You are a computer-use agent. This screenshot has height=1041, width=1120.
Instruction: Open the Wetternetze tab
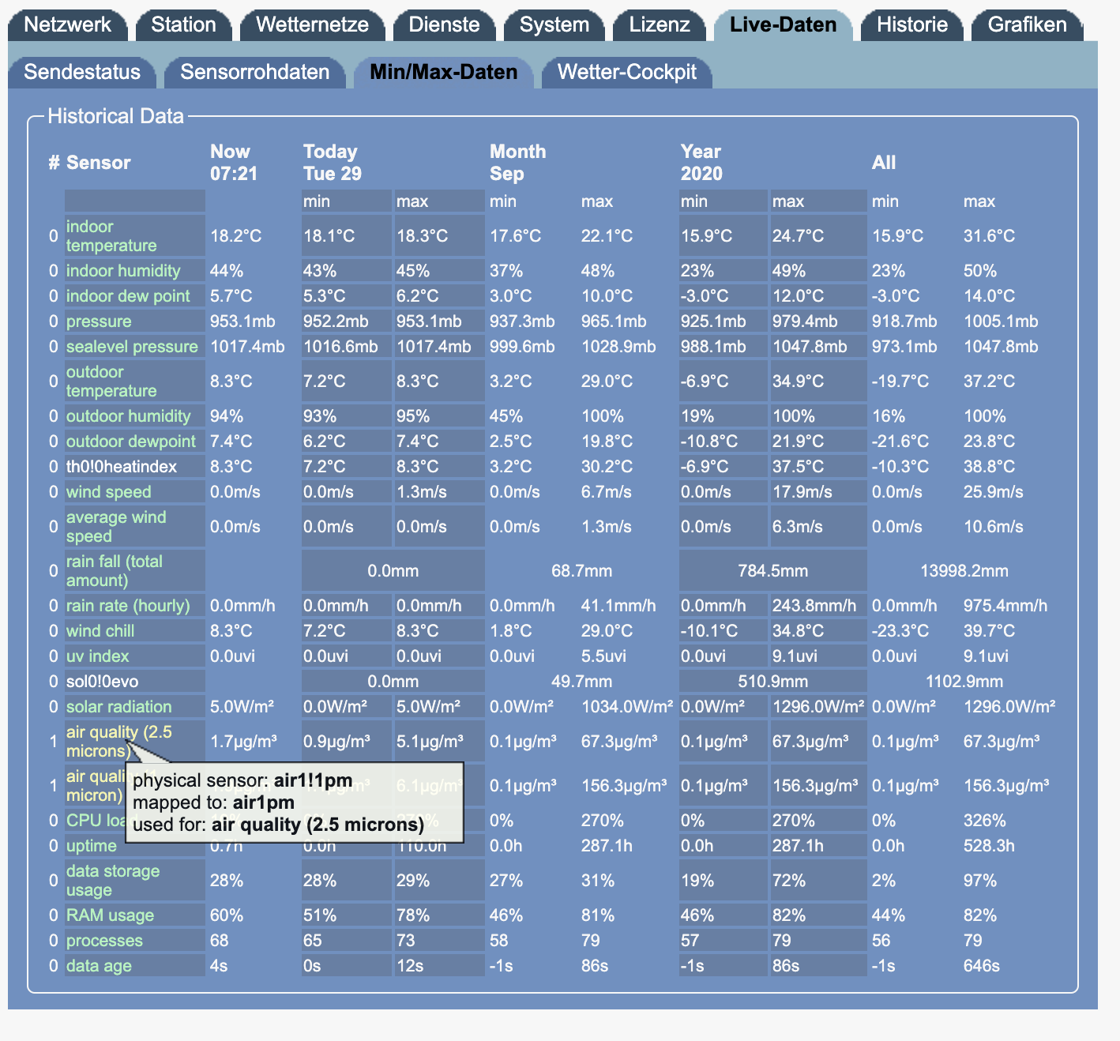click(x=312, y=24)
